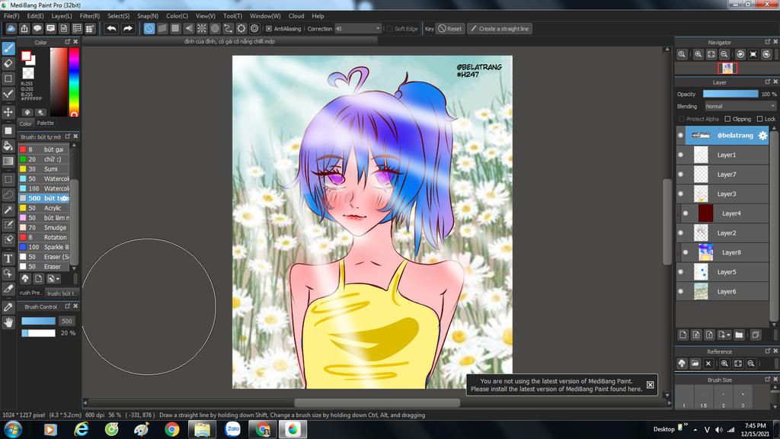The height and width of the screenshot is (439, 780).
Task: Toggle the Protect Alpha checkbox
Action: pyautogui.click(x=682, y=119)
